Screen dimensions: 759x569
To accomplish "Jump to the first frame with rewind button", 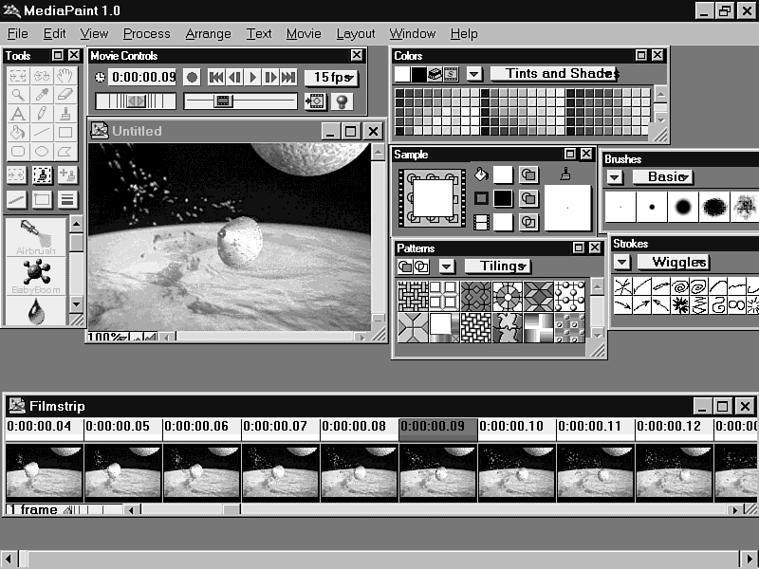I will (x=215, y=78).
